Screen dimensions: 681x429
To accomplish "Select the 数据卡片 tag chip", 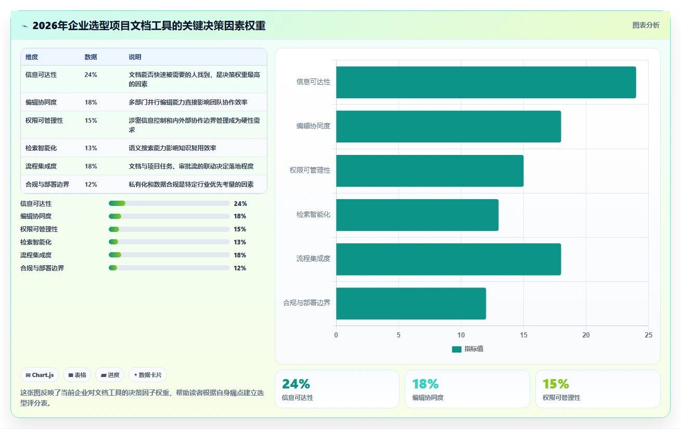I will [x=148, y=375].
